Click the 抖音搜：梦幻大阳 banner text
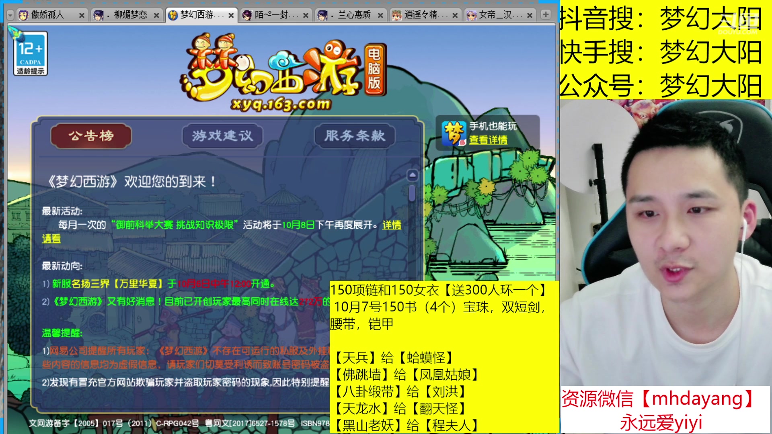The image size is (772, 434). 661,18
